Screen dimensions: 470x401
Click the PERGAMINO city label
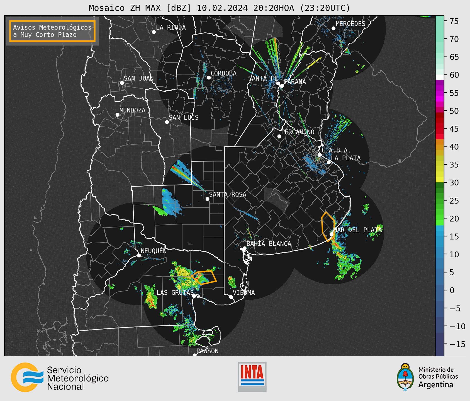pyautogui.click(x=298, y=132)
